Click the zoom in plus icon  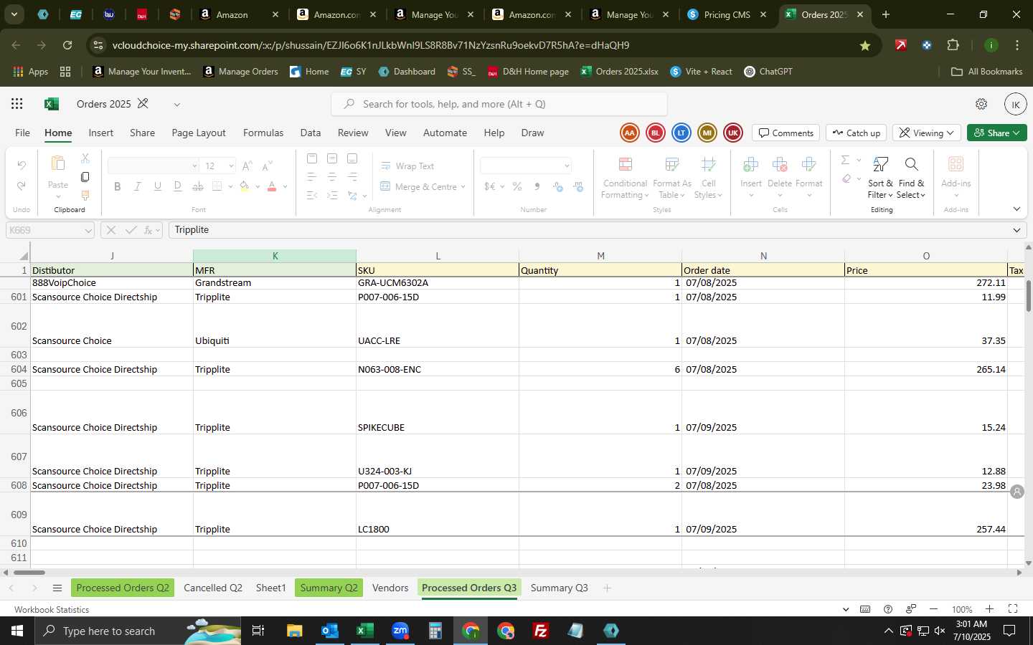[989, 609]
